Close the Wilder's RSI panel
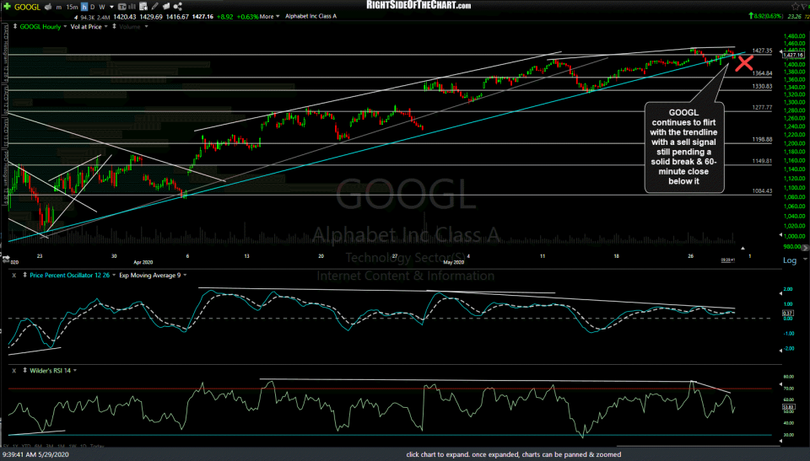 14,371
